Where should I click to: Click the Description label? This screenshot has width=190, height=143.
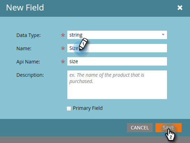[30, 75]
